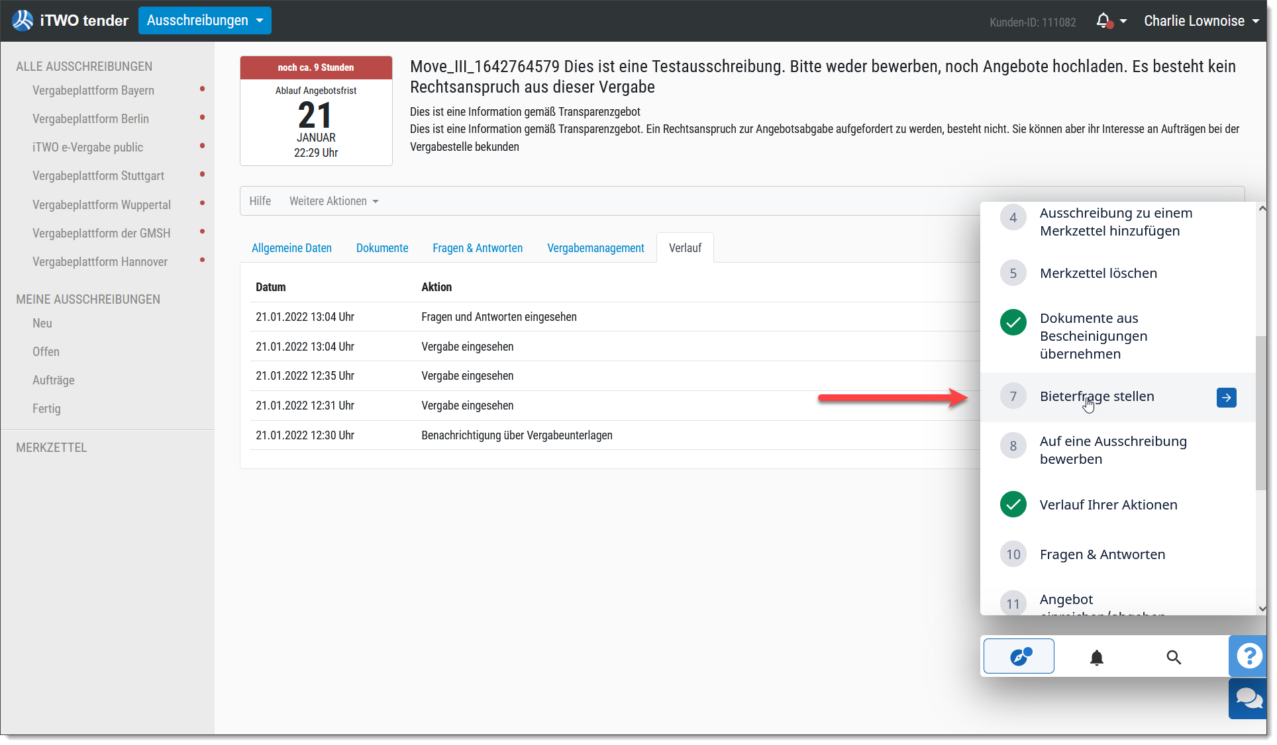Switch to the Dokumente tab
The image size is (1277, 745).
pos(382,248)
